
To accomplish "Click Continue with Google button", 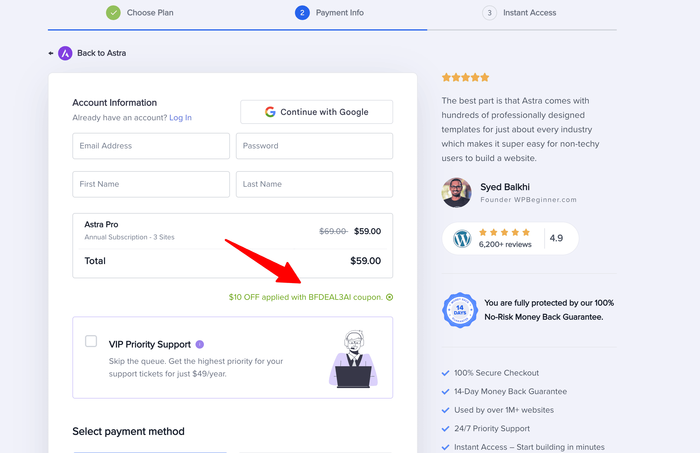I will tap(316, 112).
